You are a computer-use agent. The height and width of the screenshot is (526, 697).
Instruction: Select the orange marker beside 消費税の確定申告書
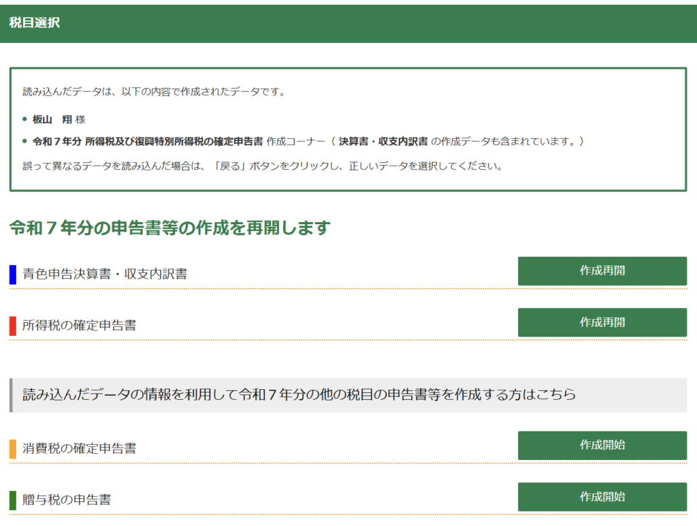pyautogui.click(x=13, y=448)
